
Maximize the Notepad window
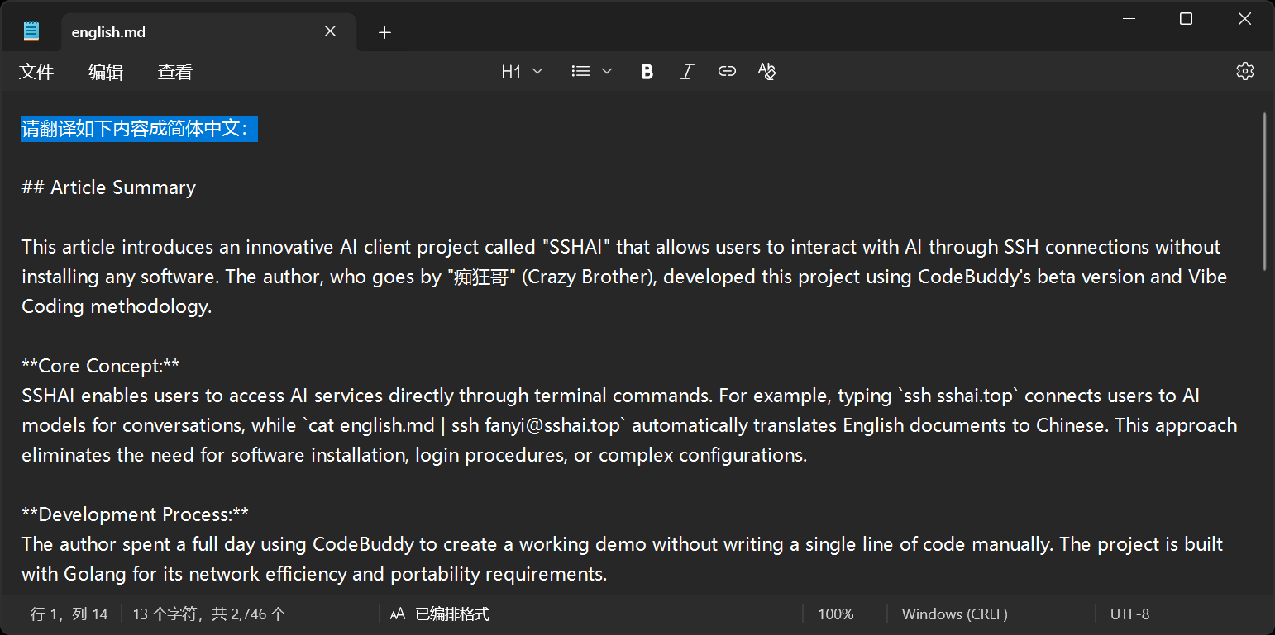pyautogui.click(x=1186, y=19)
